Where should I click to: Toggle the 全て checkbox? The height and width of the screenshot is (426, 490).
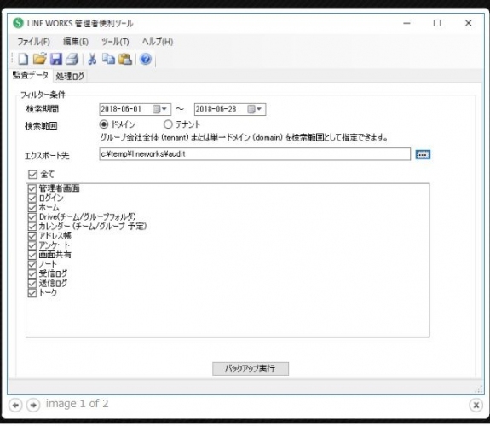(x=32, y=175)
